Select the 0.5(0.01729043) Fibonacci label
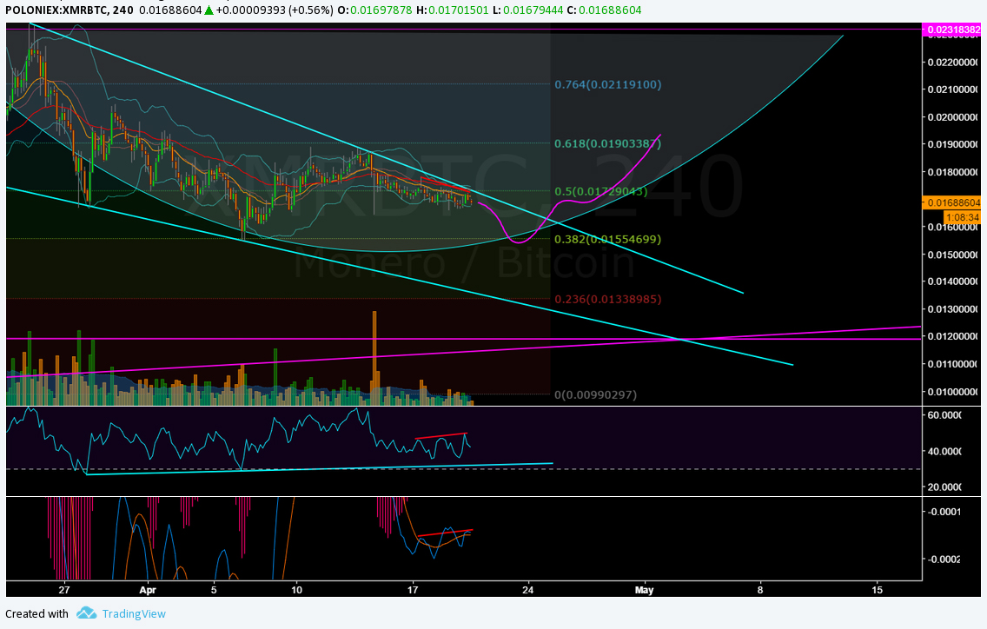Screen dimensions: 987x629 pos(600,191)
